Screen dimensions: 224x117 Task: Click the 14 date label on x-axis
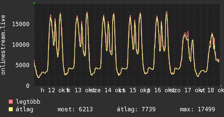108,90
